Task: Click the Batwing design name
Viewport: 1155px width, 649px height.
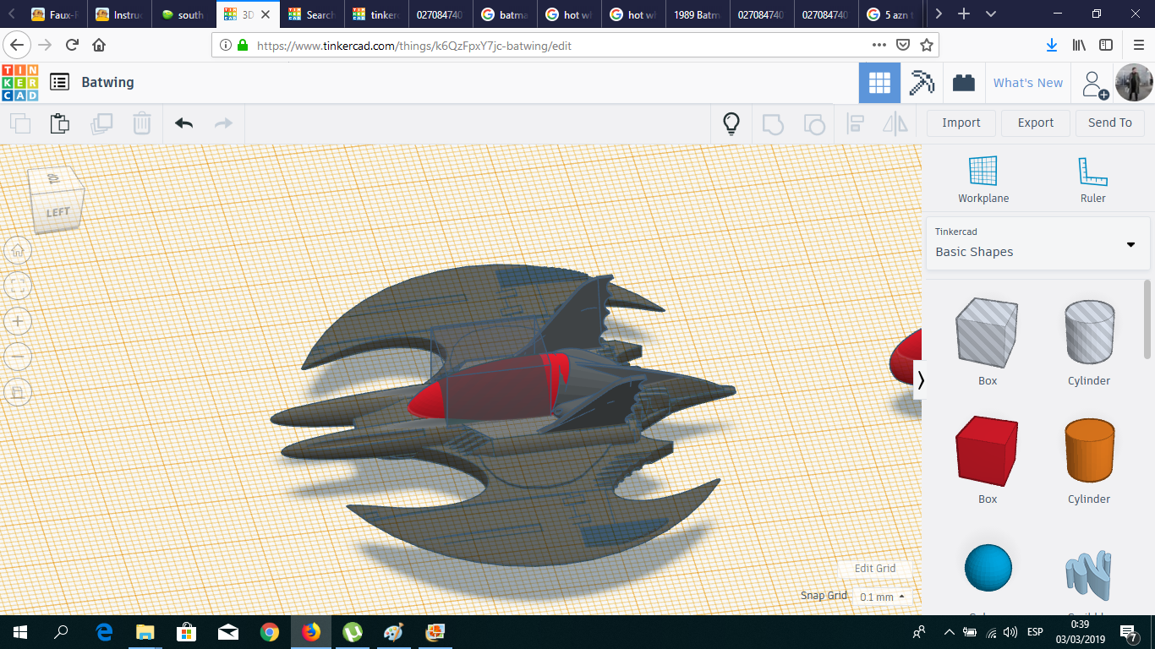Action: point(107,82)
